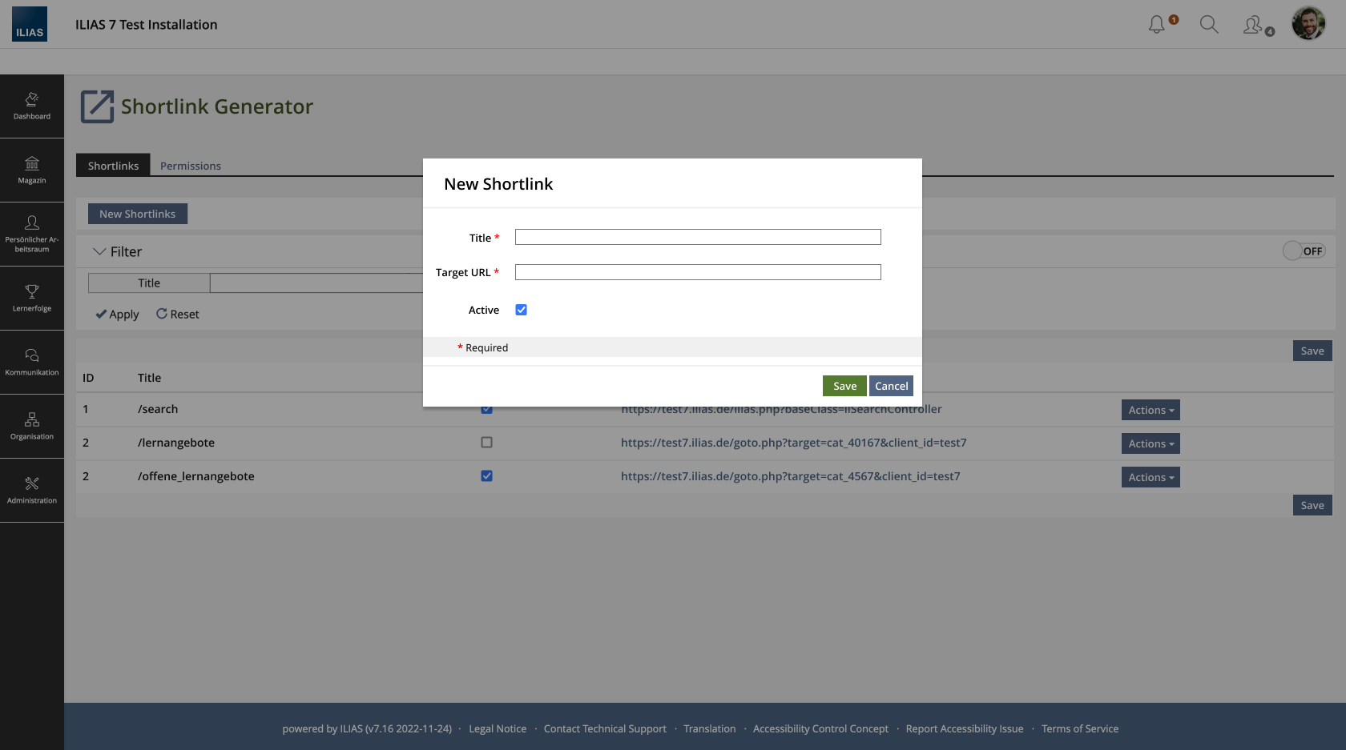Open the notifications bell icon
1346x750 pixels.
(1156, 25)
